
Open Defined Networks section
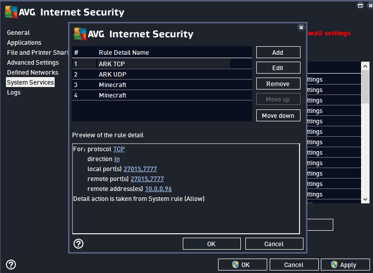pos(33,73)
